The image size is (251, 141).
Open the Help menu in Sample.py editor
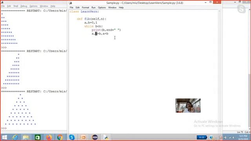click(121, 7)
